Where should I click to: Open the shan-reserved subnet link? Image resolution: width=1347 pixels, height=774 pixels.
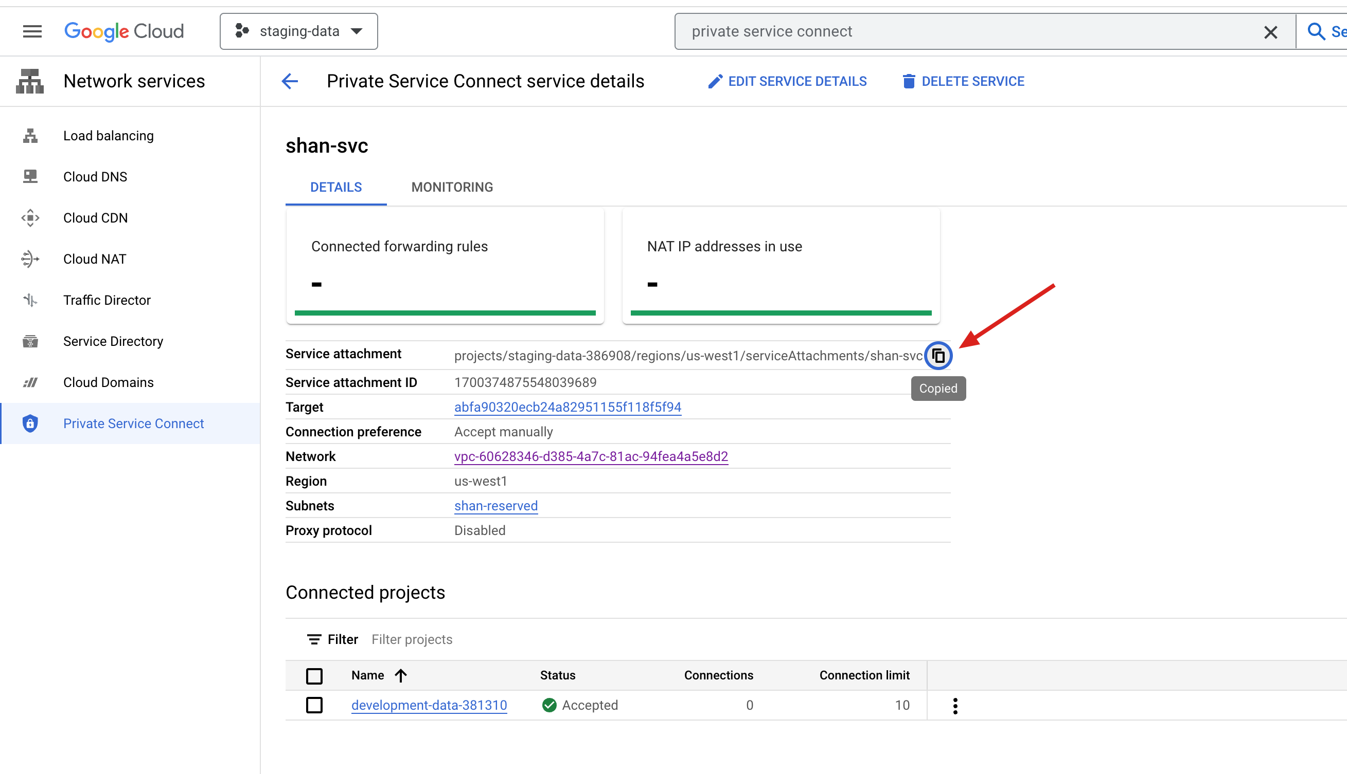click(496, 506)
